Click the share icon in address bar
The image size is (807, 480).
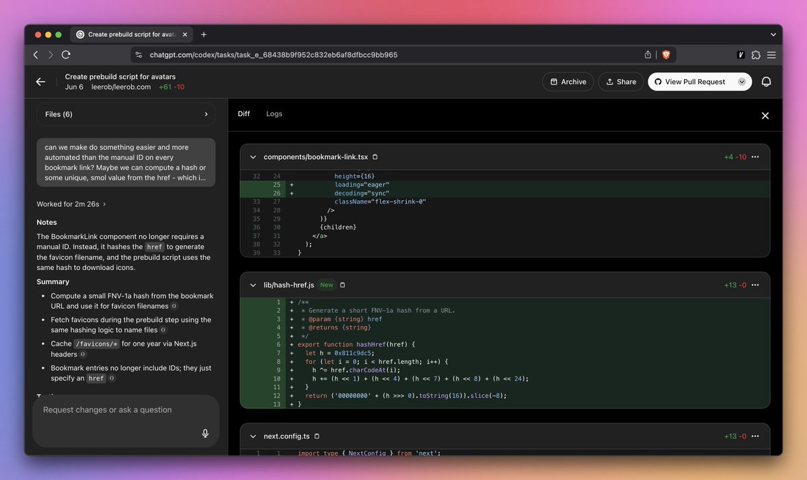pyautogui.click(x=648, y=55)
